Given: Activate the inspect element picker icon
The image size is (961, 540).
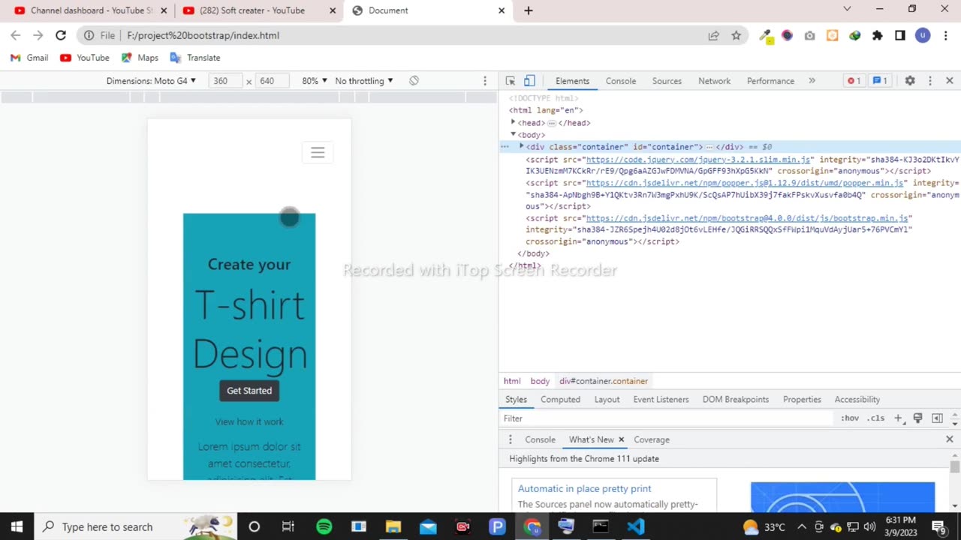Looking at the screenshot, I should pos(511,81).
